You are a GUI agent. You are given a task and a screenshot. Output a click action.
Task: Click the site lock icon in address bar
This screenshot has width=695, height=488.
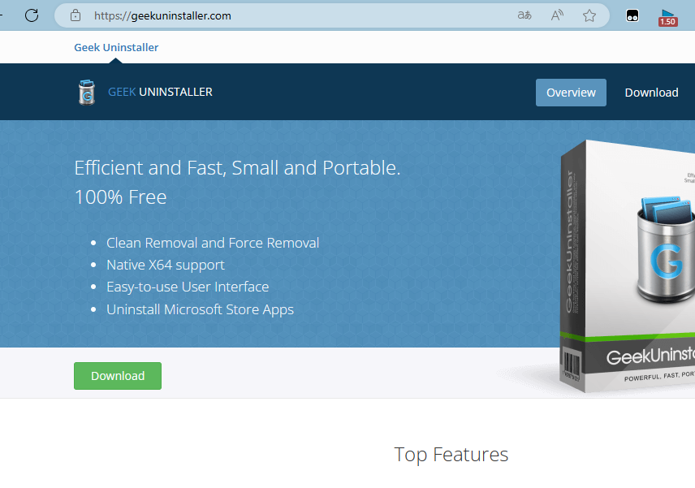[76, 15]
